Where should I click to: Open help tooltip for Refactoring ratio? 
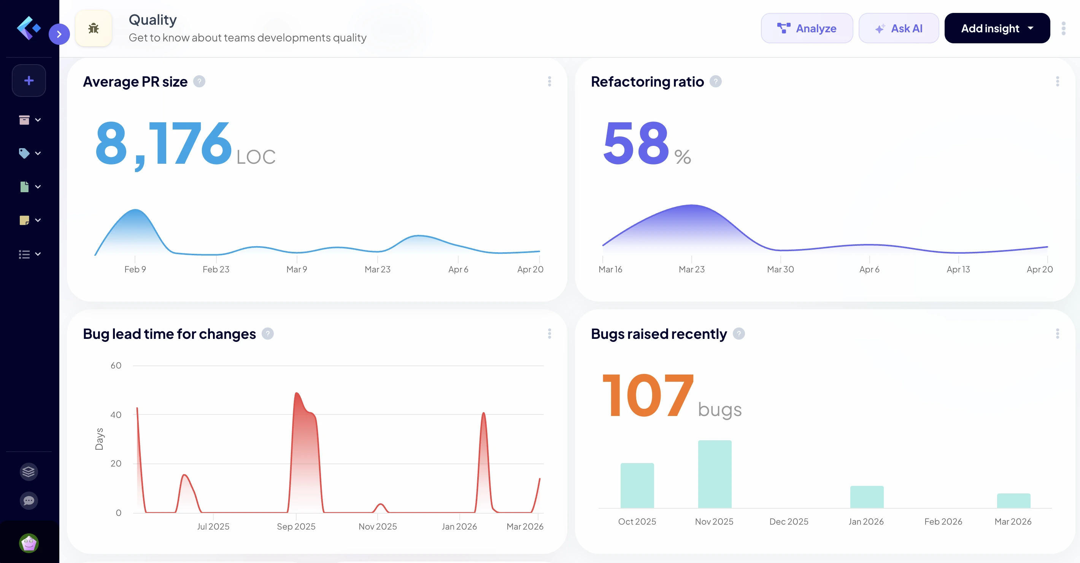click(715, 81)
